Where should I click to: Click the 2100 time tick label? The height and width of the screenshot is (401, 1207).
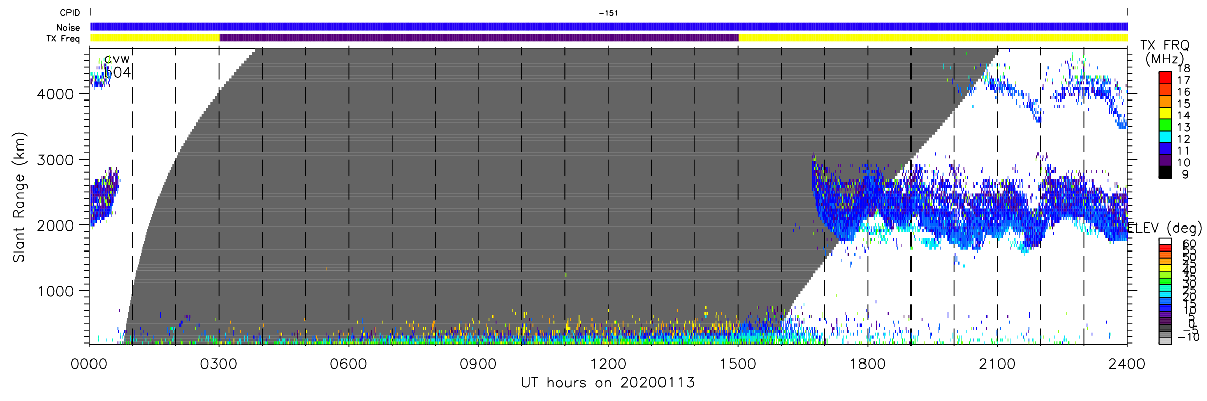coord(997,364)
